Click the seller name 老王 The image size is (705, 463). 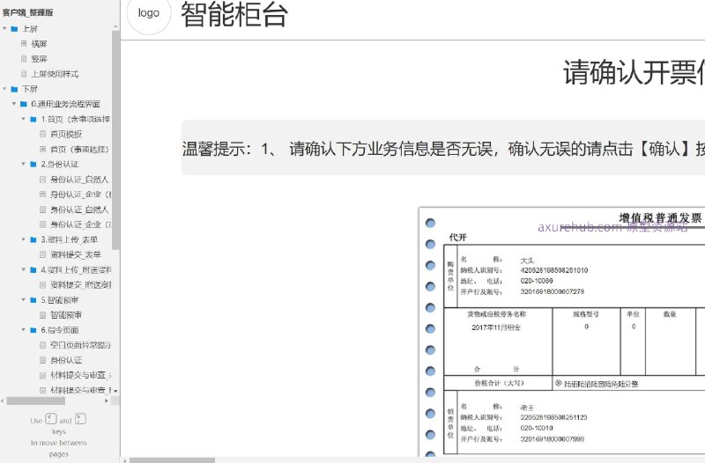(x=527, y=408)
